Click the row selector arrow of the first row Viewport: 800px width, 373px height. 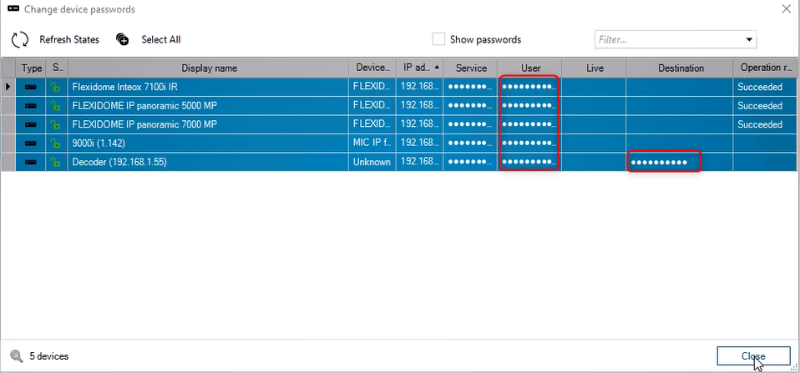coord(8,87)
